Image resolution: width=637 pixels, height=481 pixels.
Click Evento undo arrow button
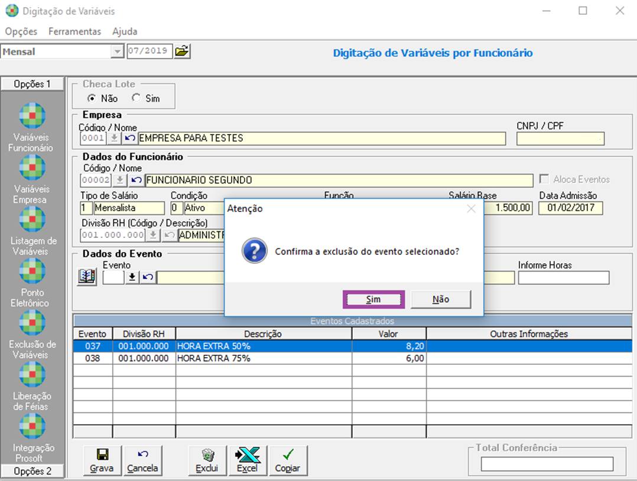click(148, 277)
